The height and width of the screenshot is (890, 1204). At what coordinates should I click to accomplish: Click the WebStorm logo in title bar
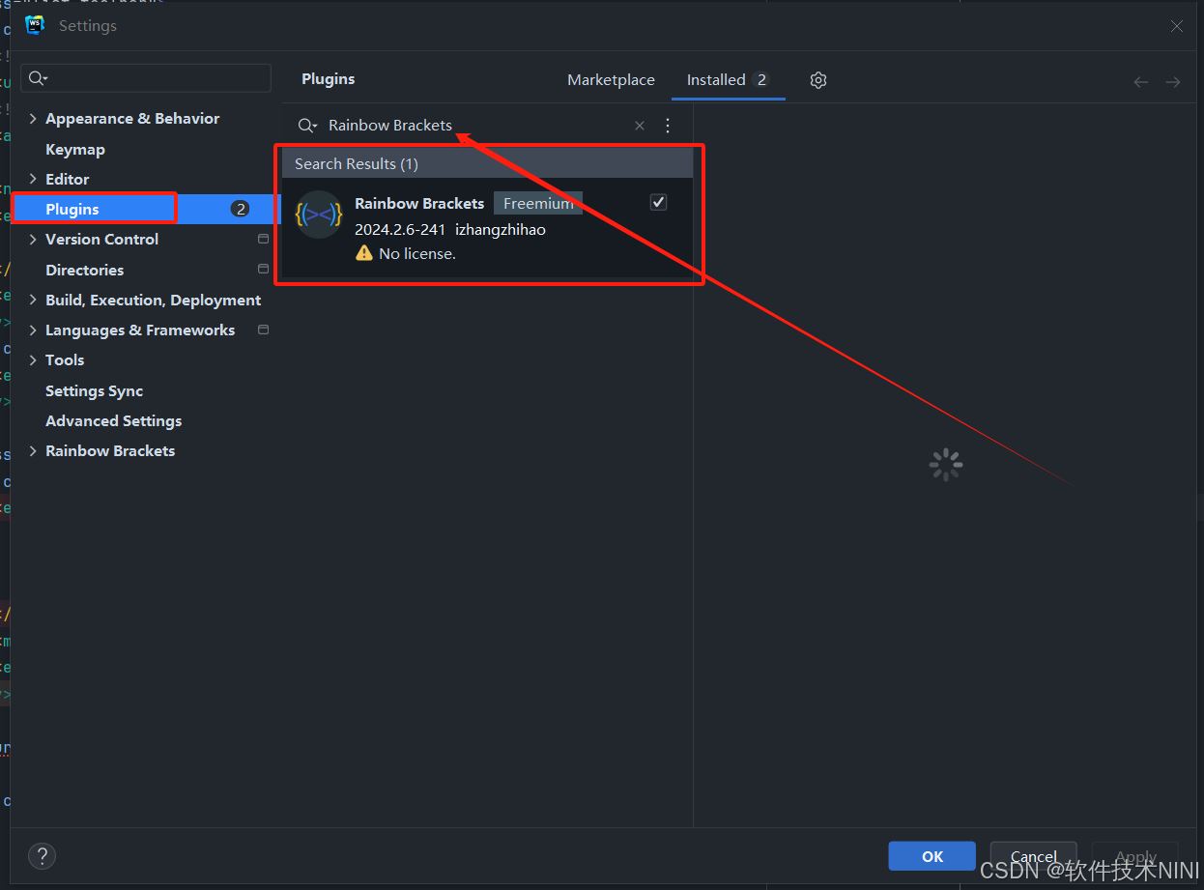click(x=35, y=25)
